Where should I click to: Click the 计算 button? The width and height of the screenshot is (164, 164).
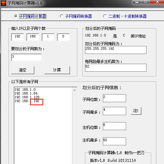tap(57, 70)
